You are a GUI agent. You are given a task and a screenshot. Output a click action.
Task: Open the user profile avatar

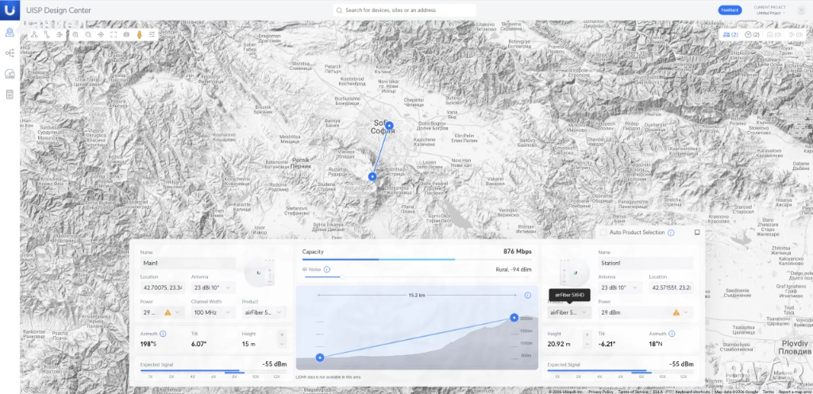tap(801, 10)
